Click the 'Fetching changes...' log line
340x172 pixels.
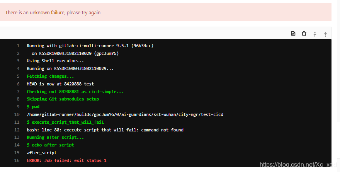pyautogui.click(x=50, y=77)
